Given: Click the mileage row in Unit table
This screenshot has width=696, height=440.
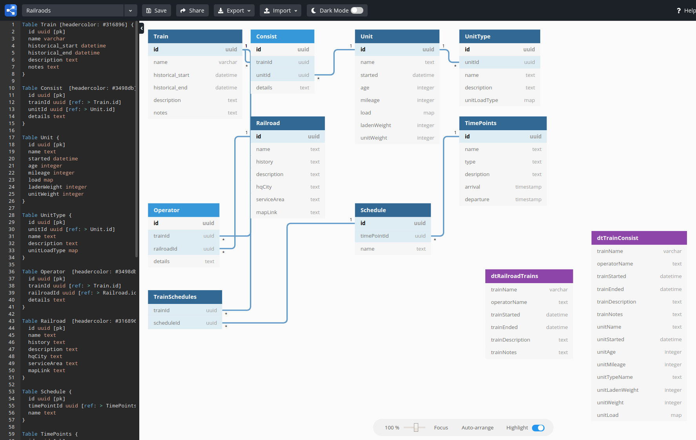Looking at the screenshot, I should tap(397, 100).
